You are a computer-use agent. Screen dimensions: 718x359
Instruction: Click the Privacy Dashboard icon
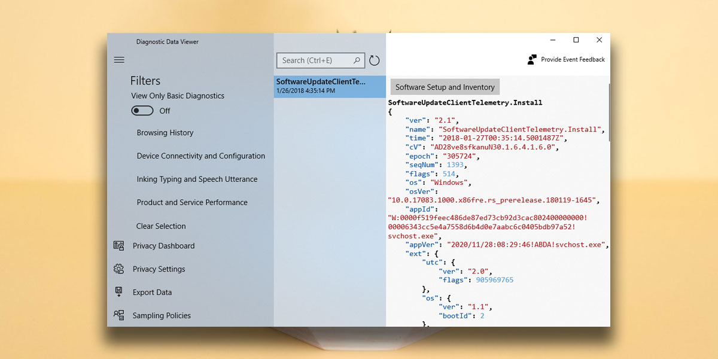119,246
